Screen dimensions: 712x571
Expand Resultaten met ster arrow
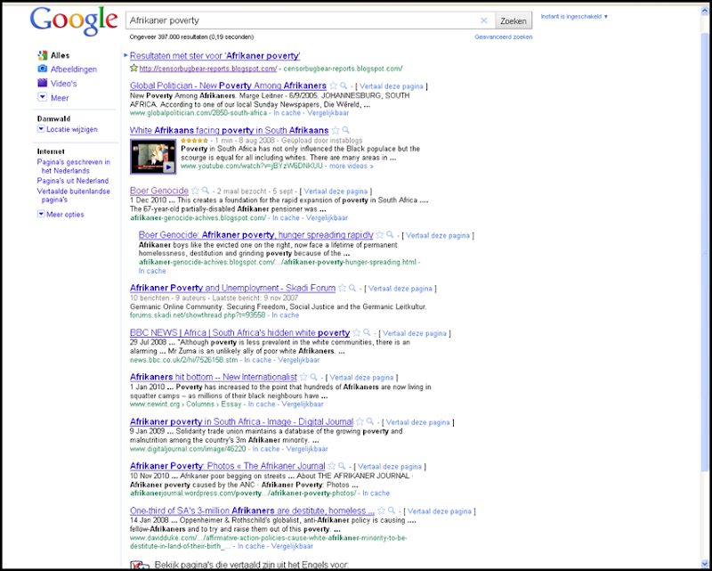click(125, 55)
